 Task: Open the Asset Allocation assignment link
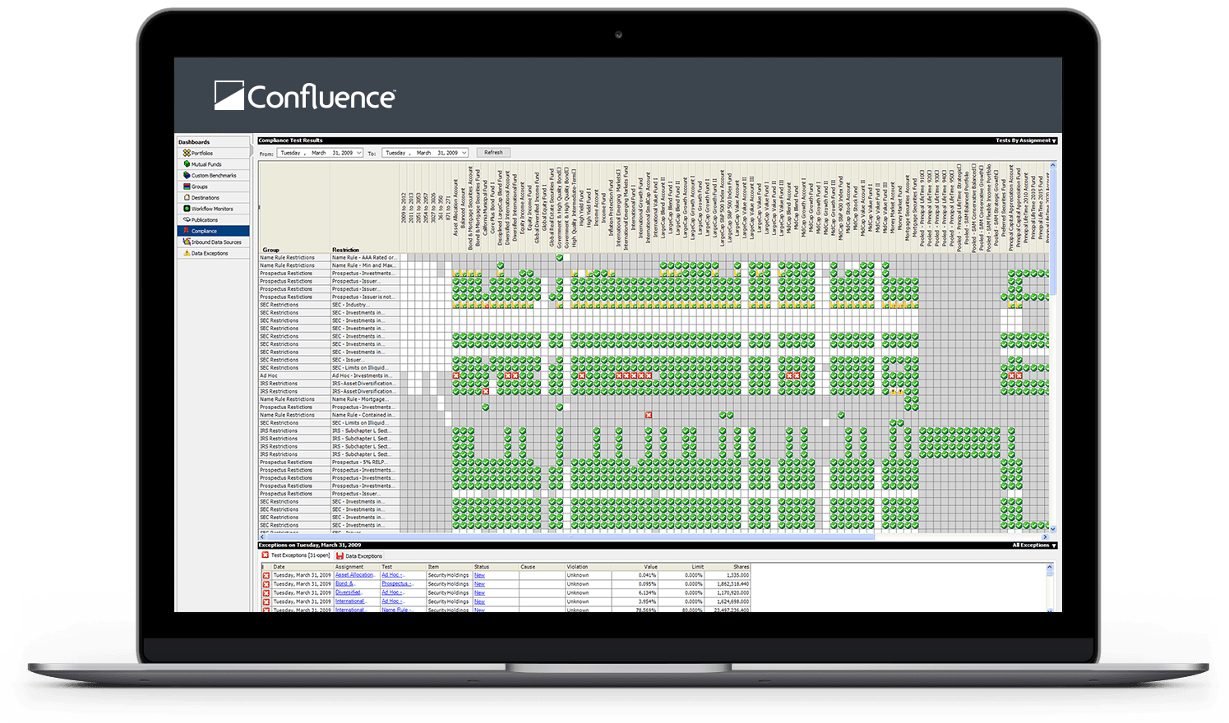click(354, 575)
